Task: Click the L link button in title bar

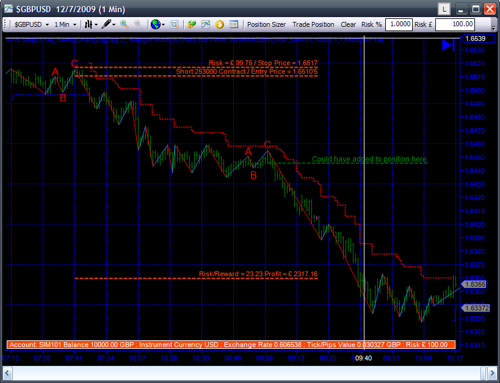Action: (444, 9)
